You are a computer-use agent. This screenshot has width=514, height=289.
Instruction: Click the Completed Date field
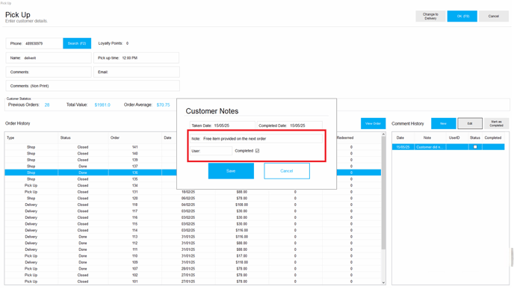click(x=289, y=125)
